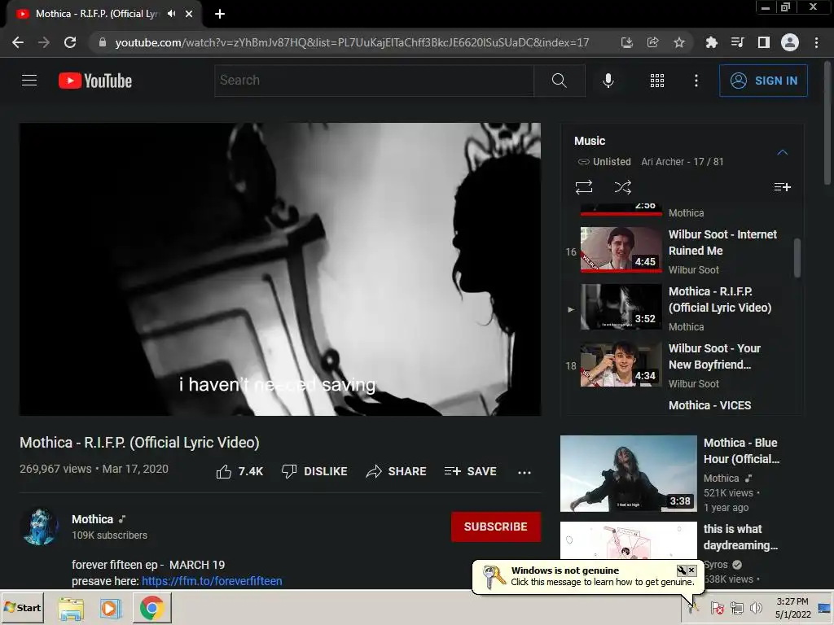Open Mothica channel name link
Screen dimensions: 834x625
tap(93, 519)
